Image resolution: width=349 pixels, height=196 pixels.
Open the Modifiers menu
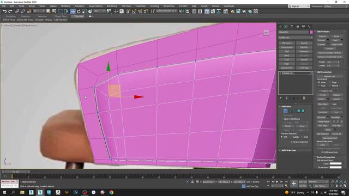coord(65,6)
